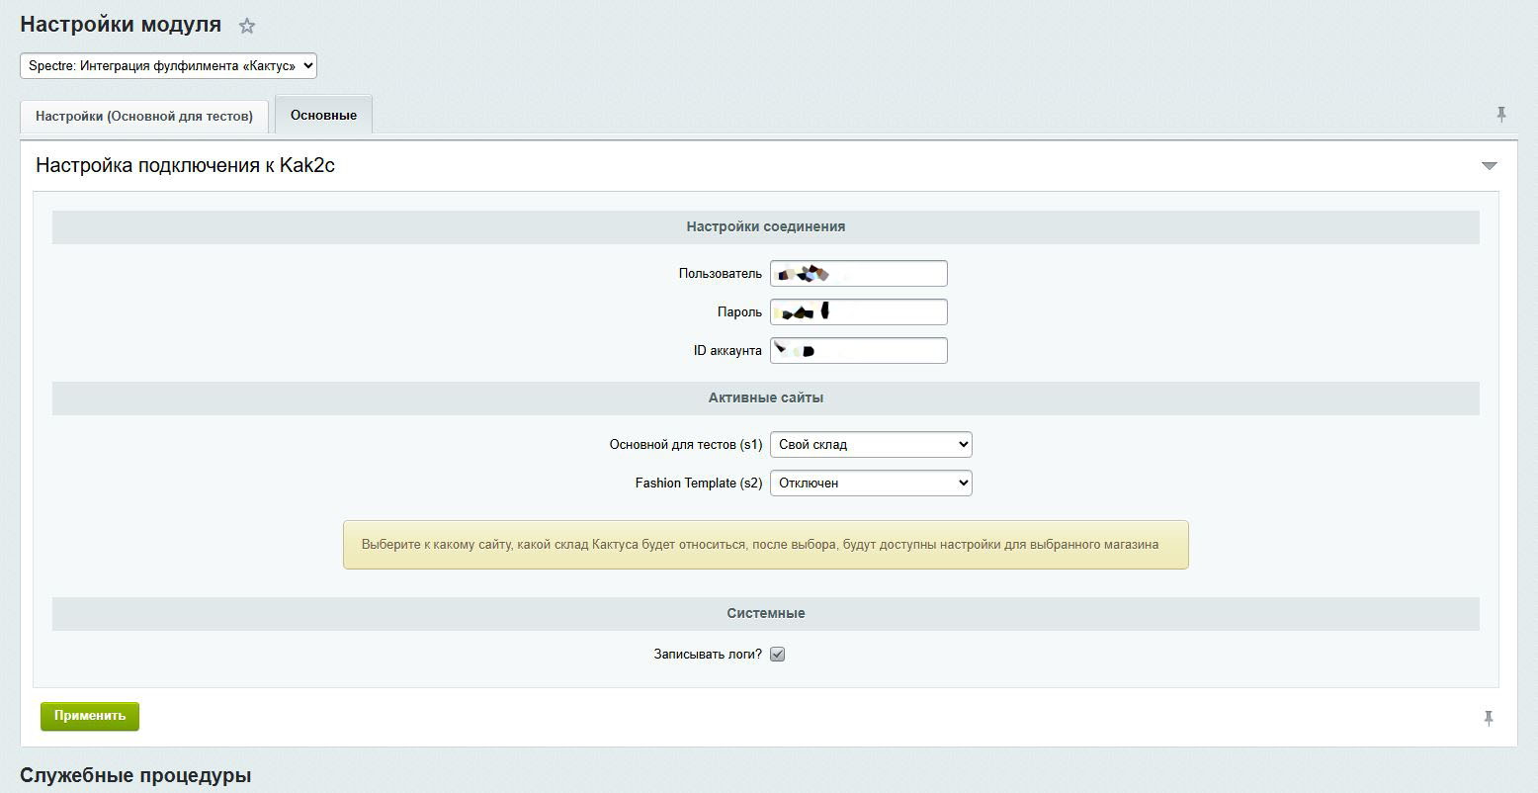Open Основной для тестов (s1) warehouse dropdown
The height and width of the screenshot is (793, 1538).
click(x=870, y=445)
